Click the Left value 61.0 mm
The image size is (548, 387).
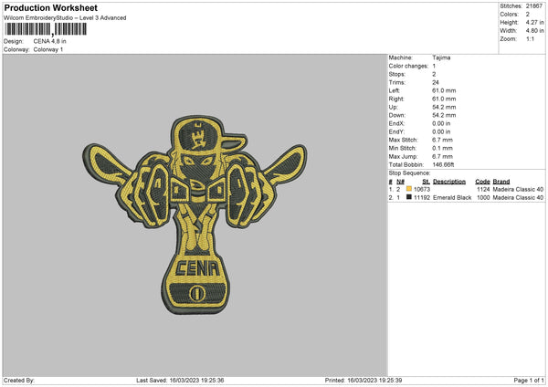[444, 90]
